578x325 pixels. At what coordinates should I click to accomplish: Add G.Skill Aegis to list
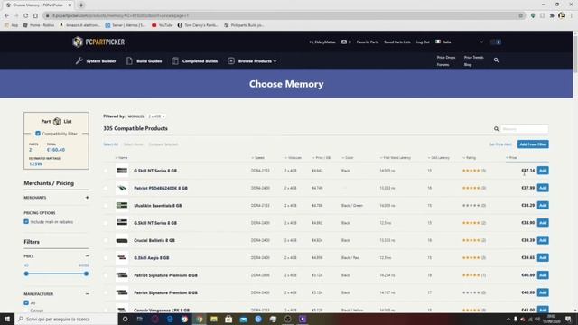click(x=543, y=257)
